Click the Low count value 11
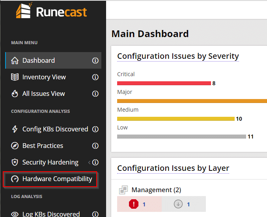Screen dimensions: 267x217 click(250, 137)
